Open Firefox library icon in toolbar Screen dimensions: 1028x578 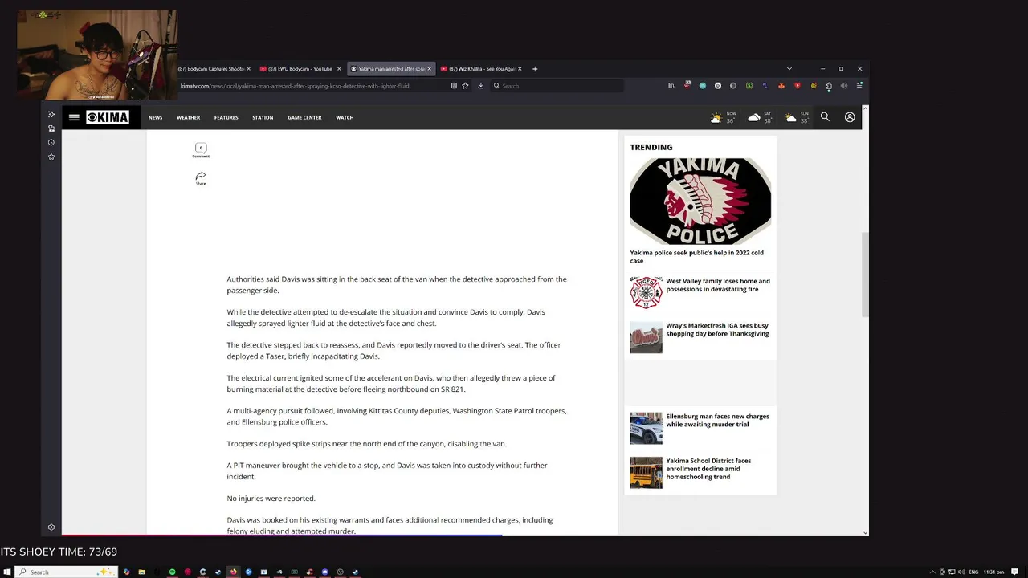(x=671, y=86)
